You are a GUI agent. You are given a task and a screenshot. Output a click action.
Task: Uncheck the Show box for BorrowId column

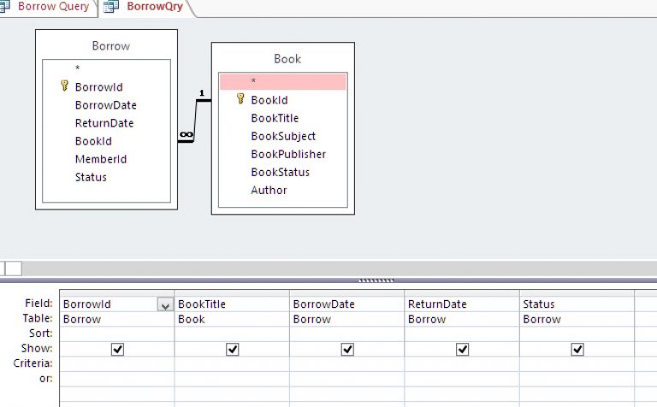[x=117, y=349]
